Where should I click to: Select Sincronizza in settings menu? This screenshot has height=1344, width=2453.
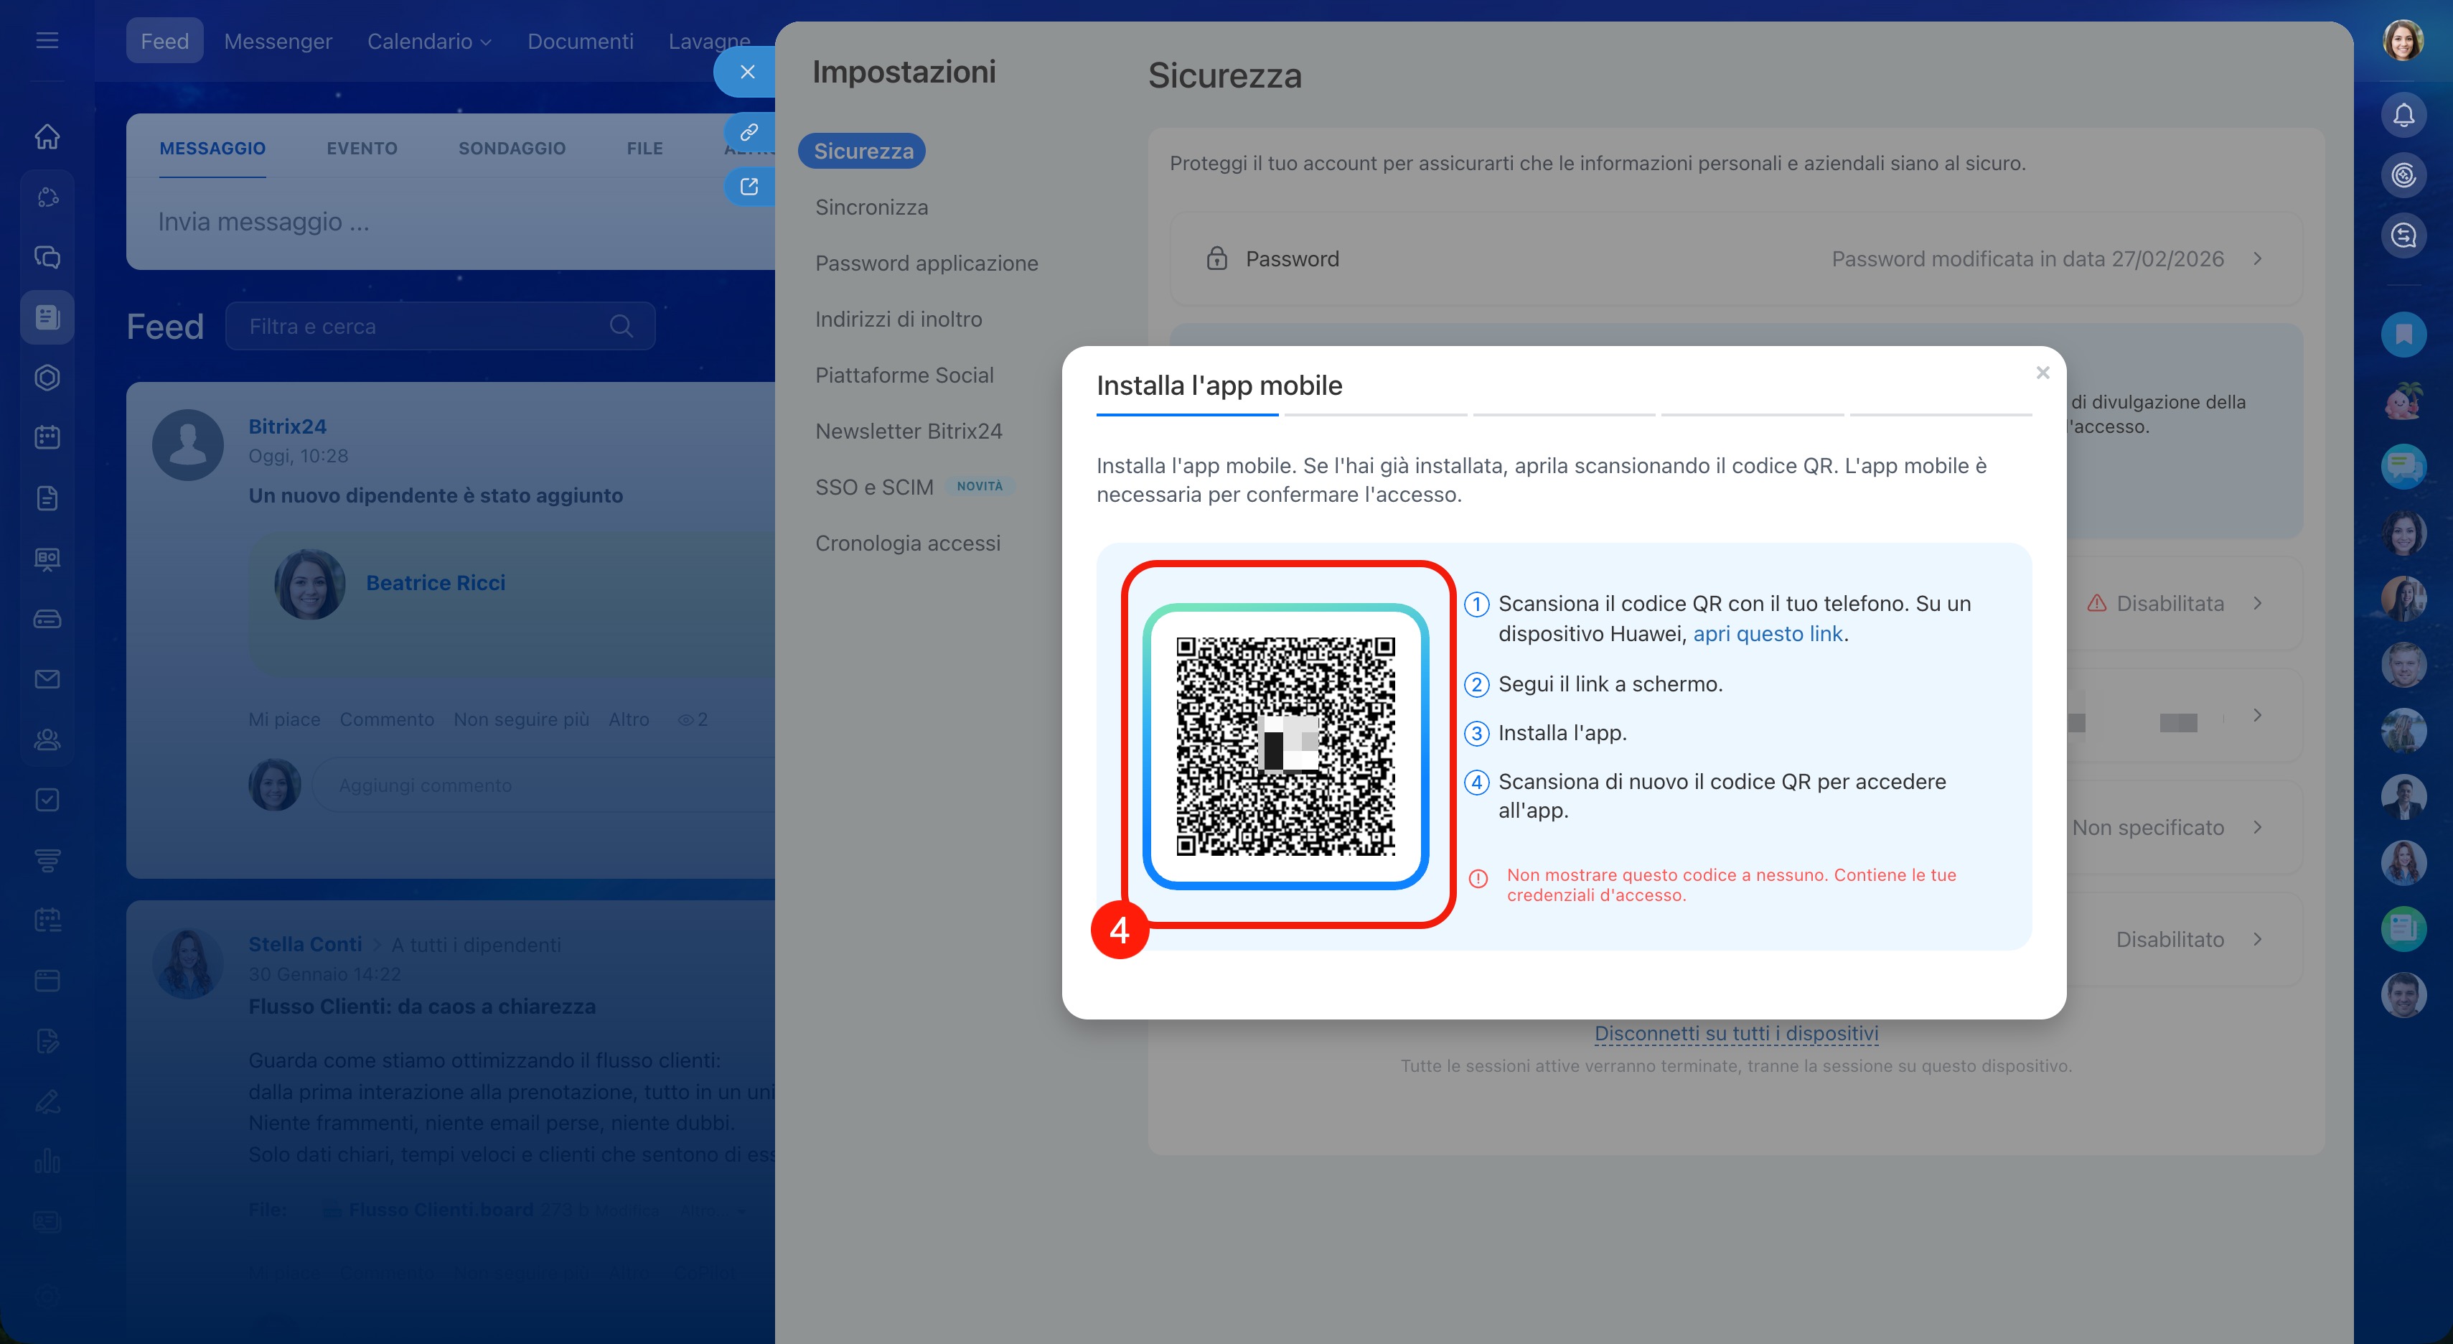(871, 207)
